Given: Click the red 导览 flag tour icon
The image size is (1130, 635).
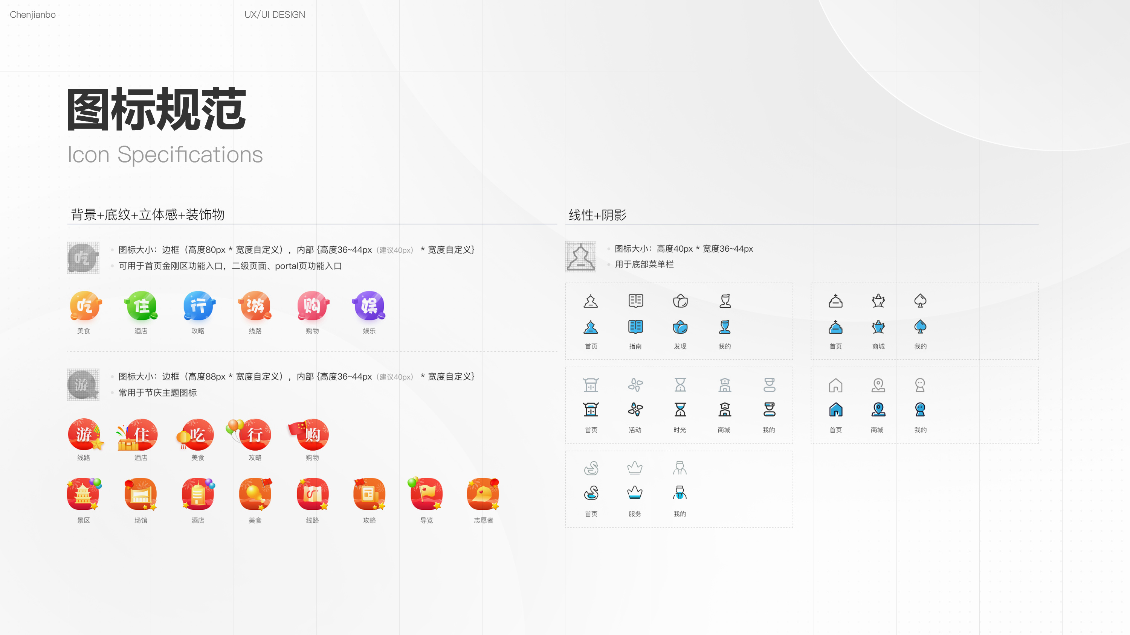Looking at the screenshot, I should tap(426, 494).
